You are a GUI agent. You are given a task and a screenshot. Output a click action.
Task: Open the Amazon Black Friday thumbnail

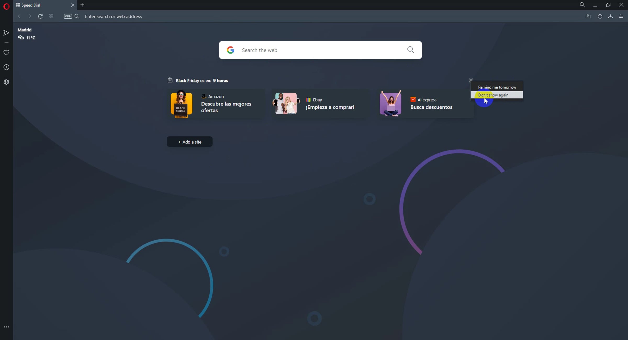click(181, 104)
